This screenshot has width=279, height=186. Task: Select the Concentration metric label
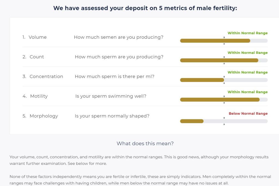point(46,76)
